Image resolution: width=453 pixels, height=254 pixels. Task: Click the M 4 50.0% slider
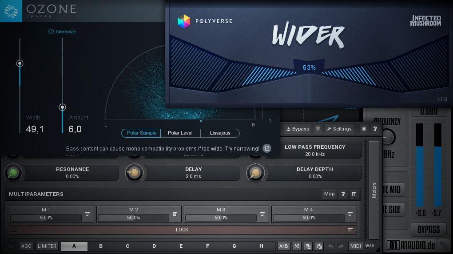(x=309, y=218)
